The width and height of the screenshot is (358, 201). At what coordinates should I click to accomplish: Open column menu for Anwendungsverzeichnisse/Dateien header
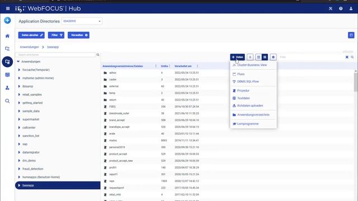pos(156,66)
